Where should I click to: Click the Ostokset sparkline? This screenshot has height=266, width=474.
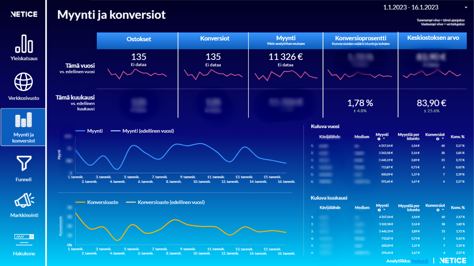(137, 74)
